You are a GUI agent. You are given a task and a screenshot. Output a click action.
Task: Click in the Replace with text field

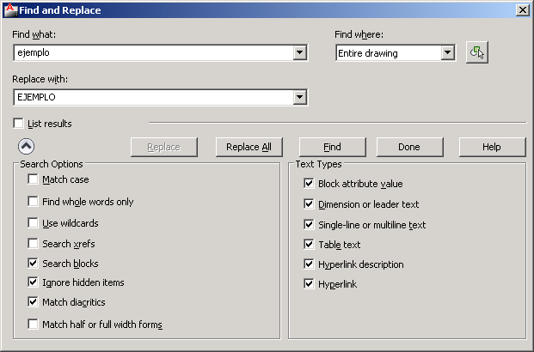pos(154,97)
